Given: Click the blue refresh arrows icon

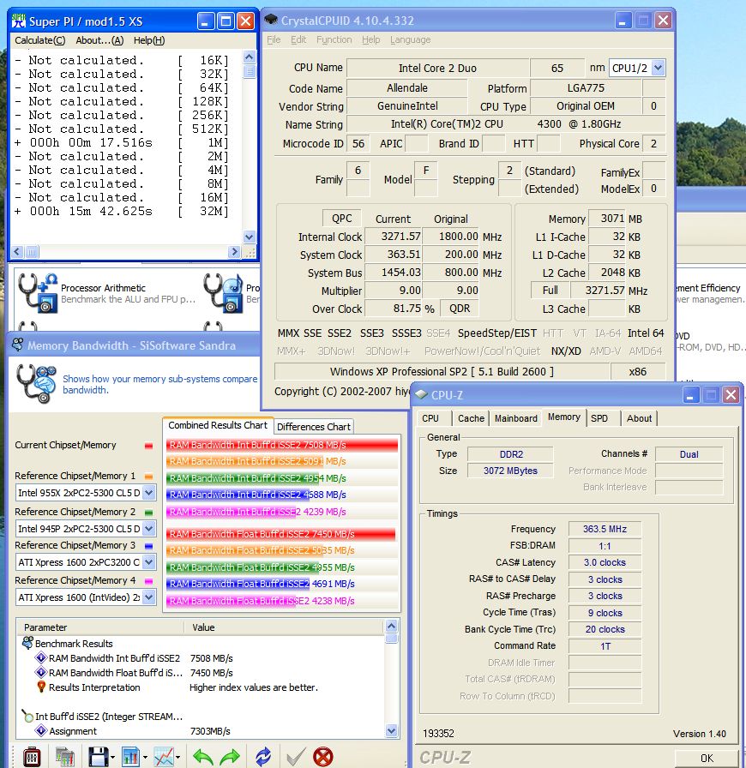Looking at the screenshot, I should [x=263, y=757].
